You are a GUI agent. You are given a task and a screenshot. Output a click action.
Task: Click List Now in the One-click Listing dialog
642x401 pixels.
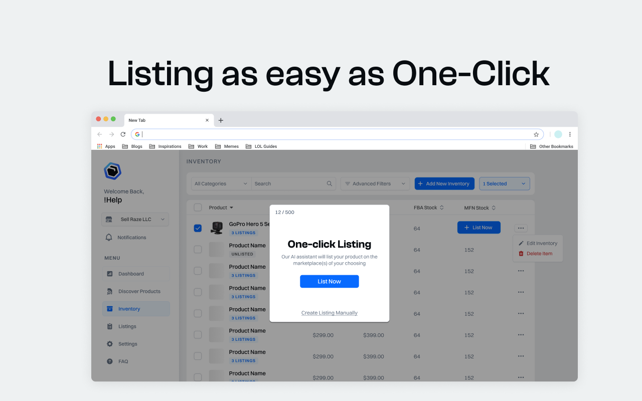(329, 281)
